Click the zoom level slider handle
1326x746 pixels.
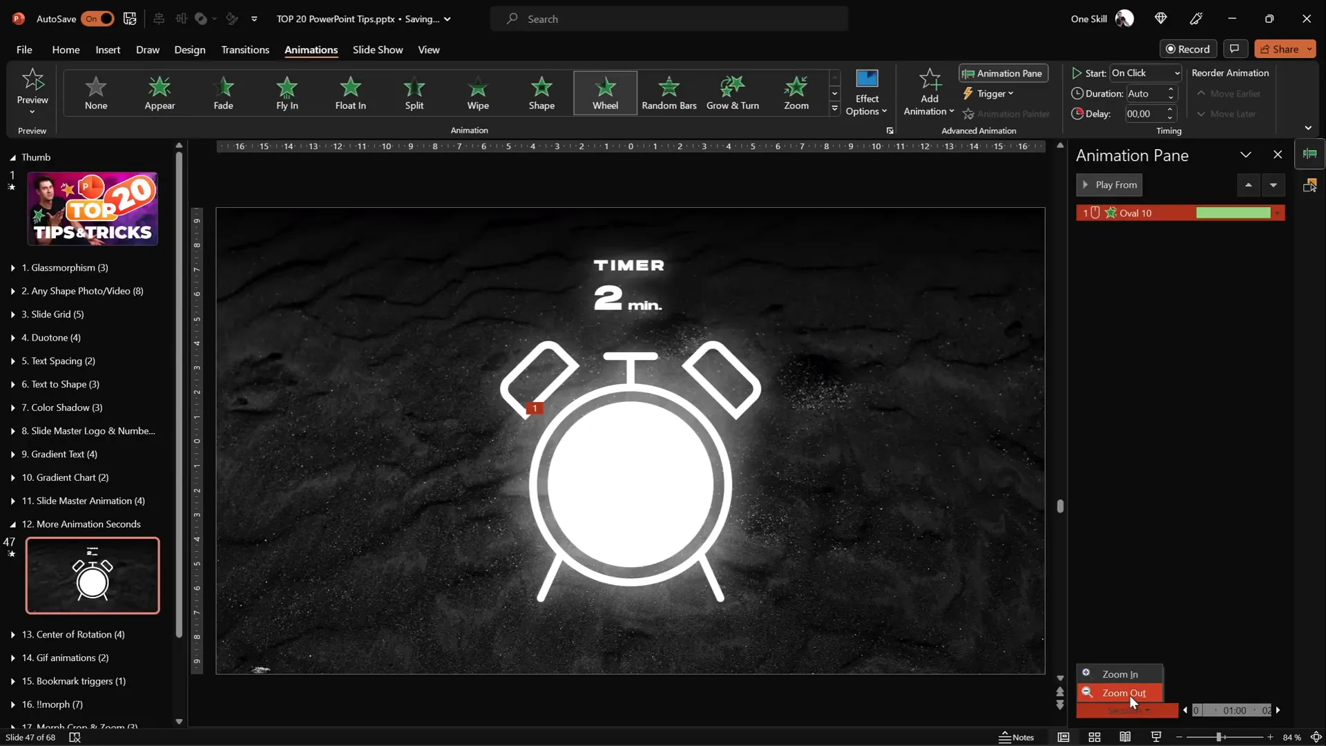1219,738
